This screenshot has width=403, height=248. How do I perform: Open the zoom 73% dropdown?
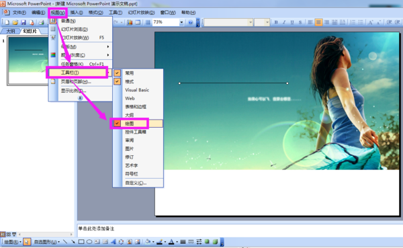coord(181,22)
